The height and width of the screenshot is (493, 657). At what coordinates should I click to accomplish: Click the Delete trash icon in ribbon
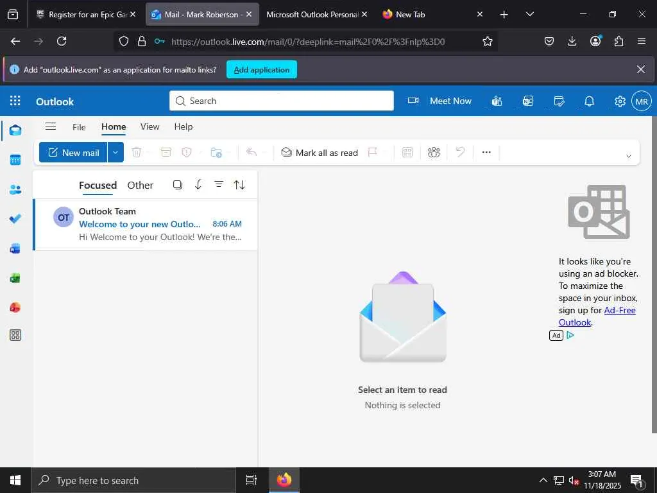[137, 152]
